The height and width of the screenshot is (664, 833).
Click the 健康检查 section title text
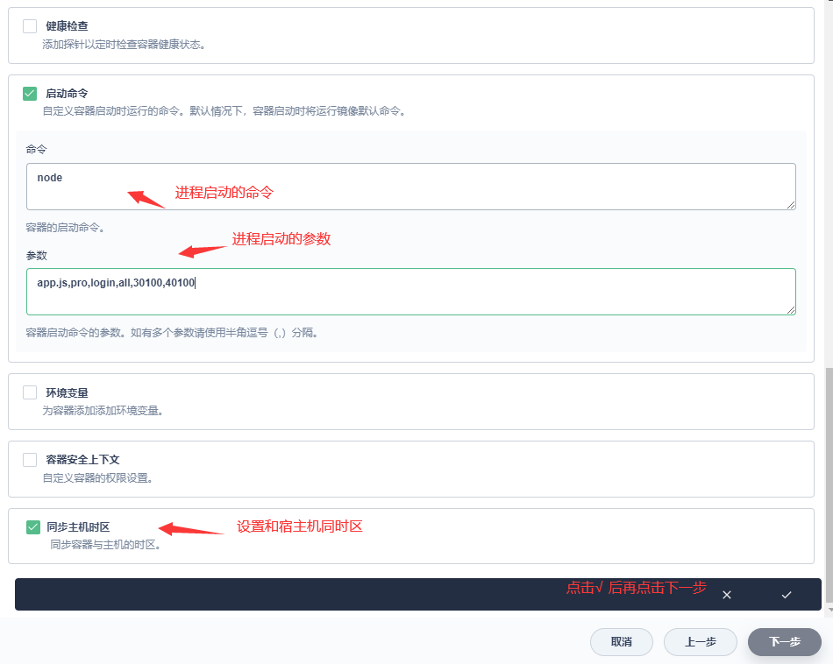click(x=67, y=26)
